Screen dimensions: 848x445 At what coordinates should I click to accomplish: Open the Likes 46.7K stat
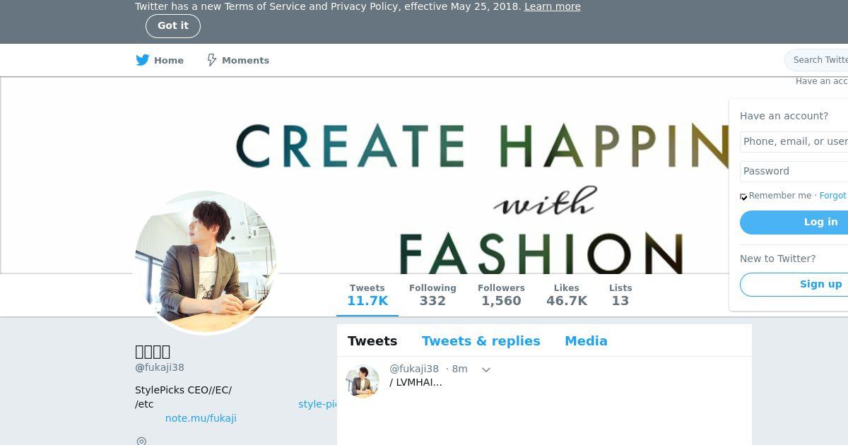tap(567, 295)
